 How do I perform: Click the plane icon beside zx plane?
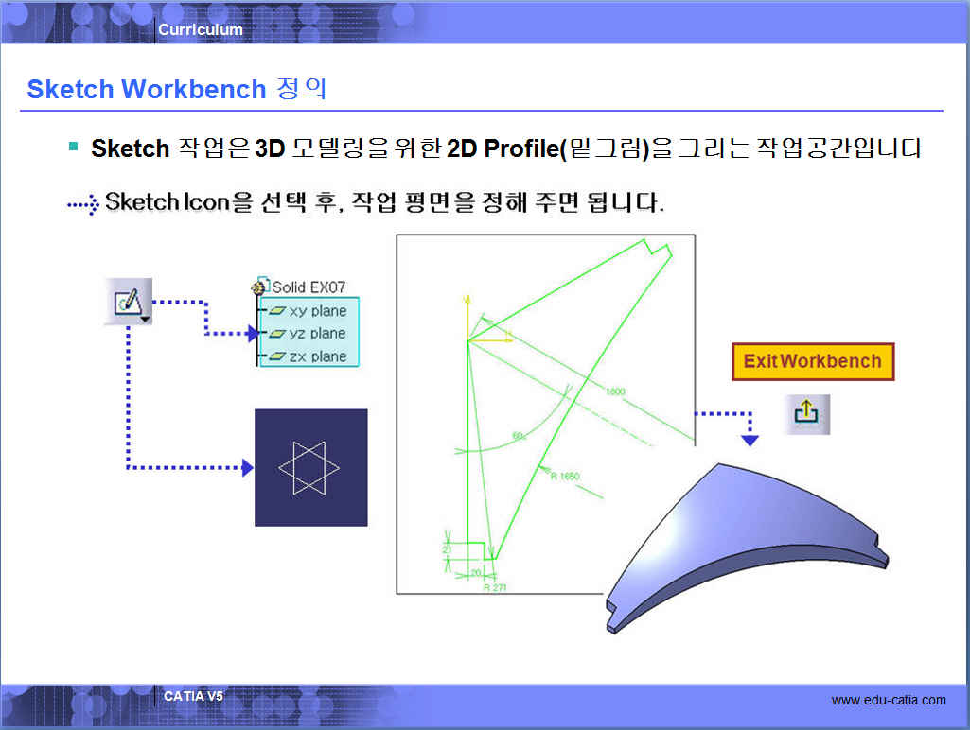[277, 356]
